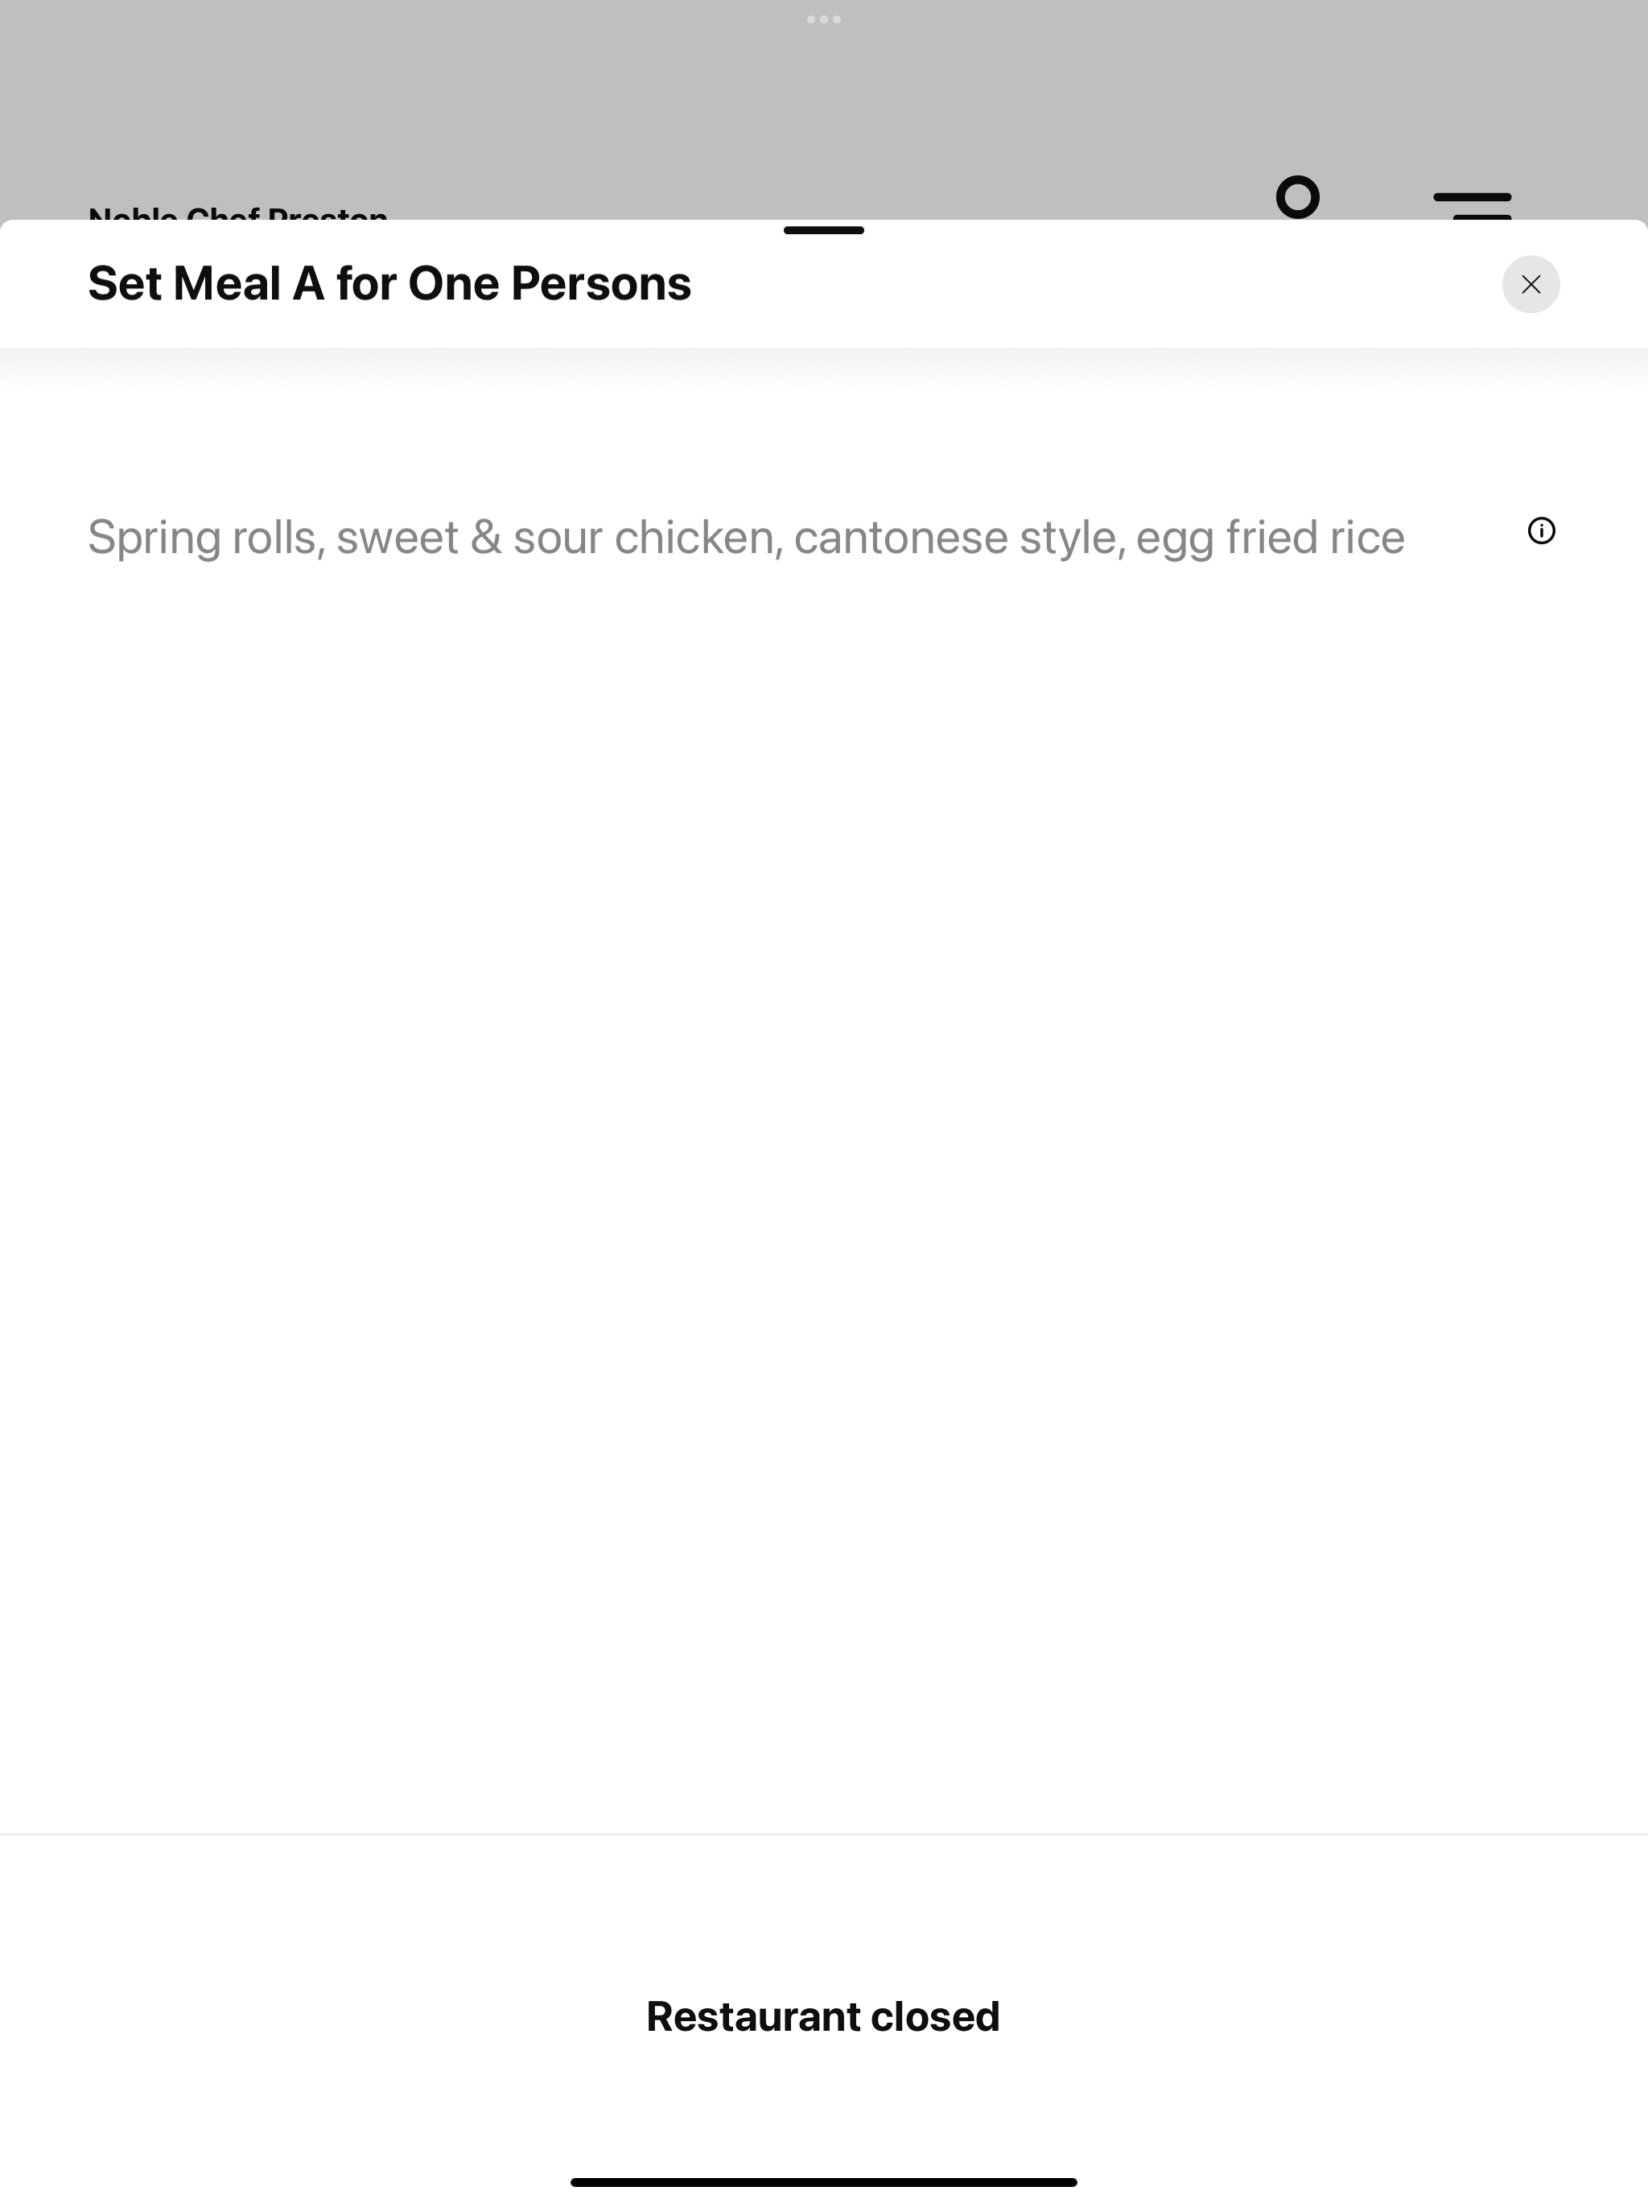
Task: Expand window options via top three dots
Action: pyautogui.click(x=824, y=19)
